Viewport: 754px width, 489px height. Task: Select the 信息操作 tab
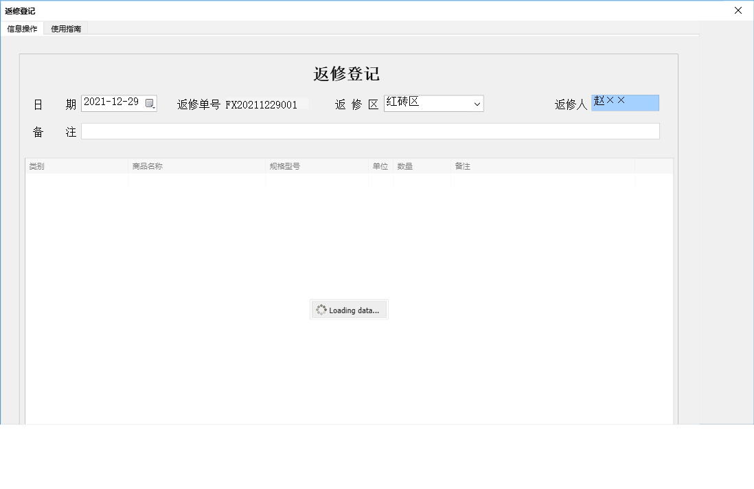23,28
